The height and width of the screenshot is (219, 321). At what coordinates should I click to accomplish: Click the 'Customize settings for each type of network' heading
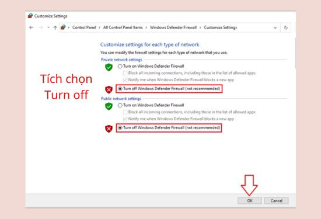tap(149, 44)
